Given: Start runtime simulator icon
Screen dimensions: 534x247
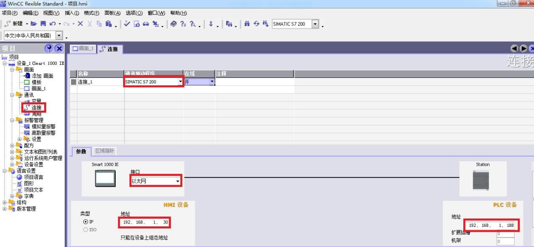Looking at the screenshot, I should point(136,24).
